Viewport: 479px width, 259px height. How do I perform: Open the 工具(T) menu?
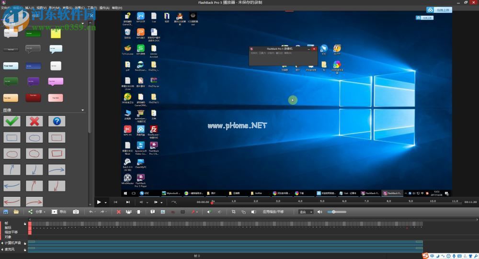pyautogui.click(x=92, y=8)
